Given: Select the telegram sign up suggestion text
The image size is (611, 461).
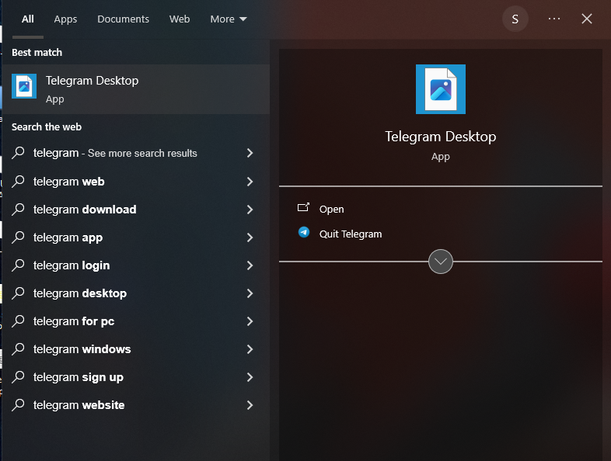Looking at the screenshot, I should 79,377.
